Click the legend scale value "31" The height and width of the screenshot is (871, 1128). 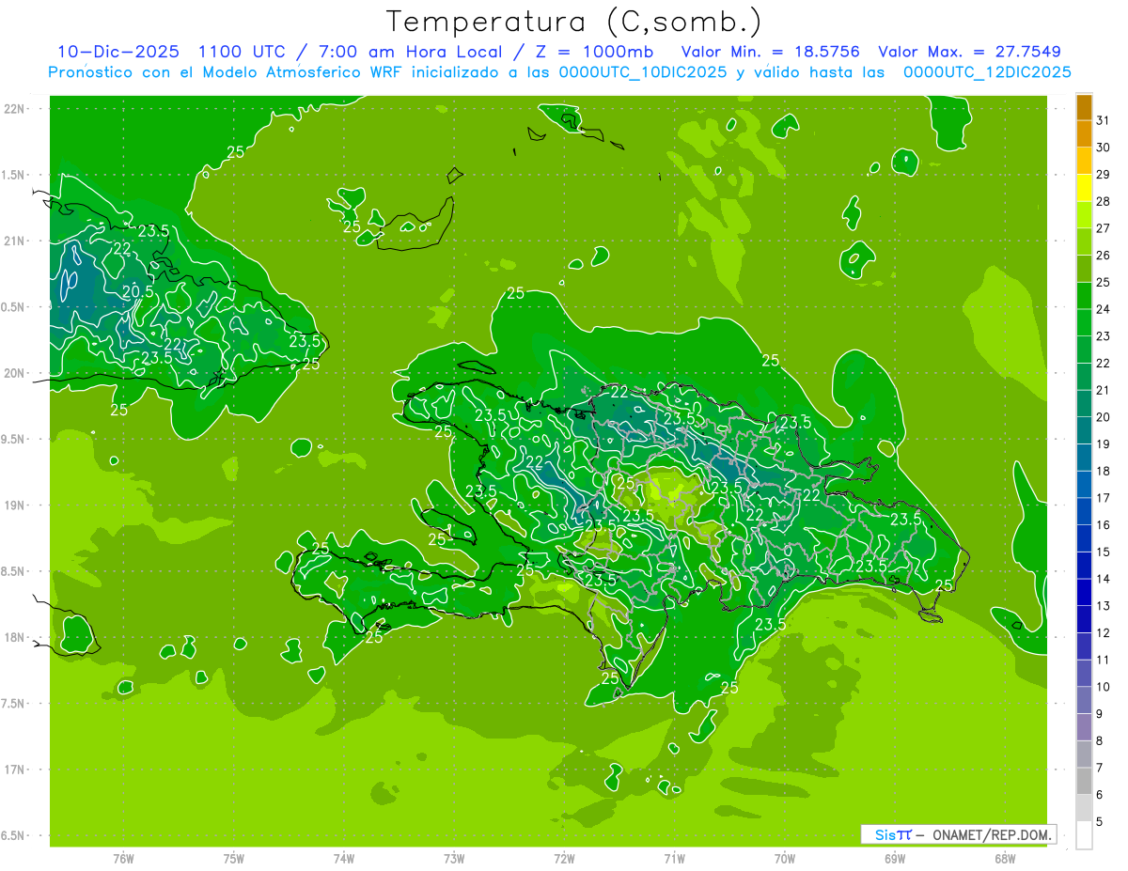tap(1104, 120)
